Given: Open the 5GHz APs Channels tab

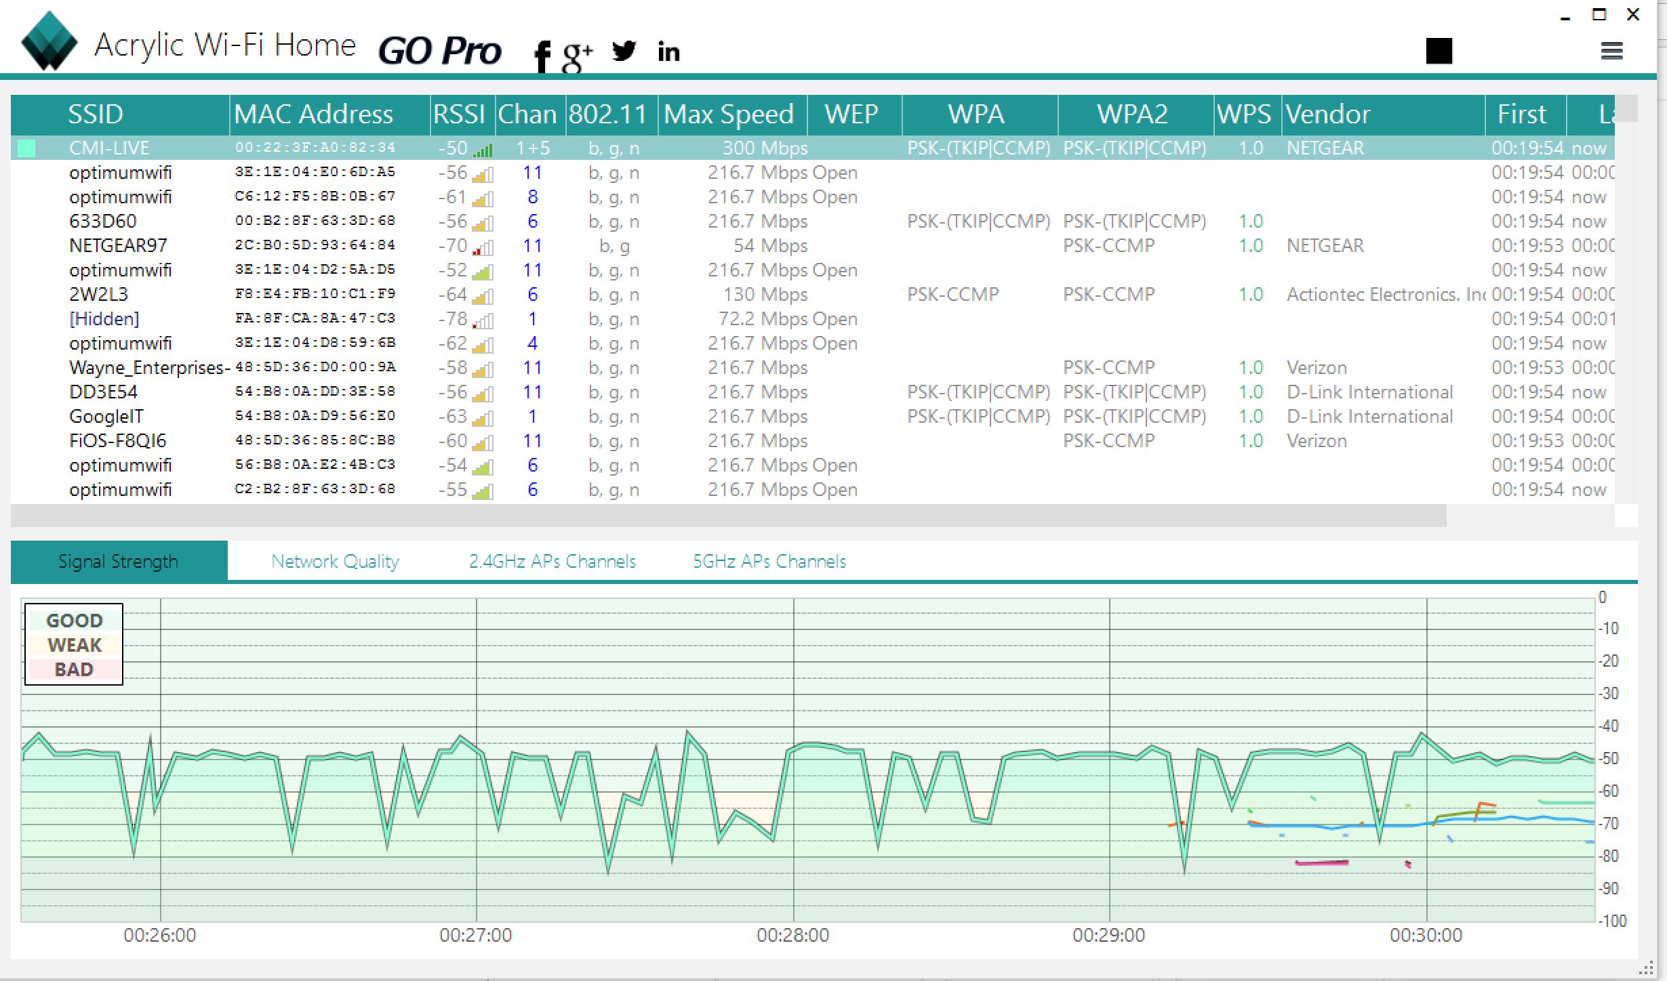Looking at the screenshot, I should click(769, 561).
